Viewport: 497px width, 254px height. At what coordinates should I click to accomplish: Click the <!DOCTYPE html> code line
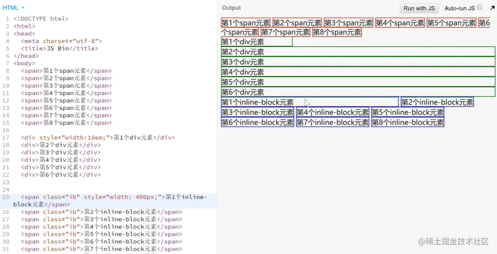(41, 19)
